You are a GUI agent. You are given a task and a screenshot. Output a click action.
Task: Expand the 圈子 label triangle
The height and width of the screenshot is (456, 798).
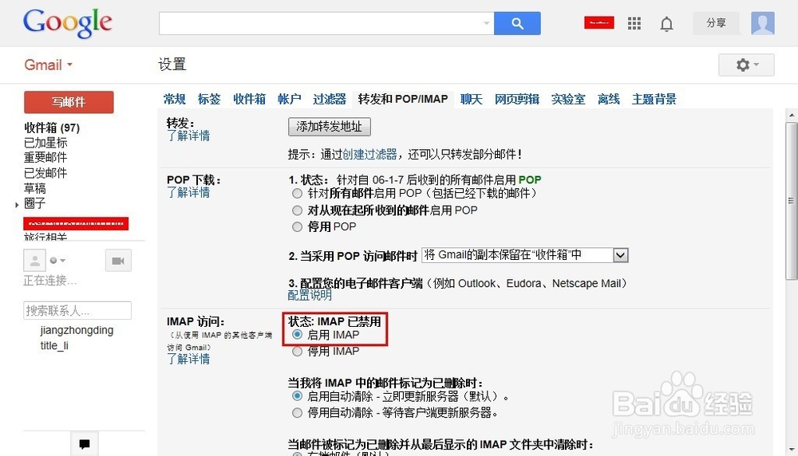coord(17,205)
